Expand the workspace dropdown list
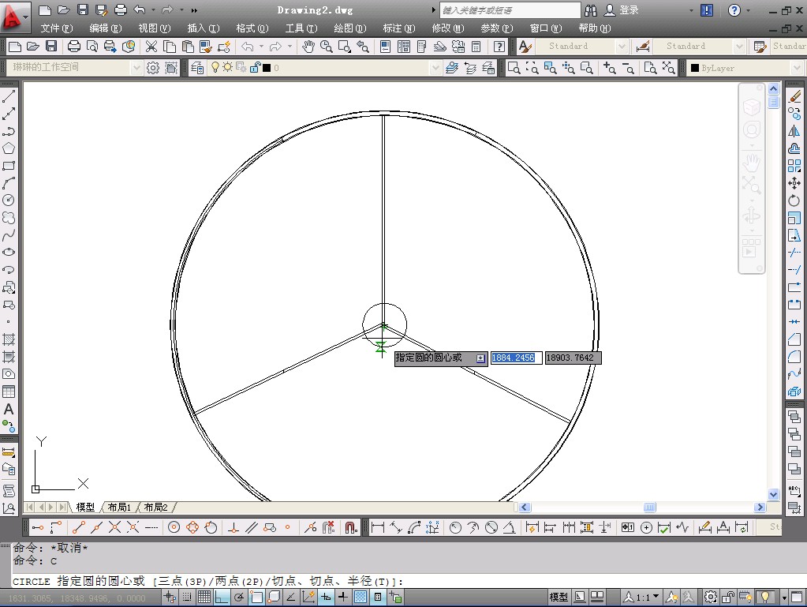 pyautogui.click(x=135, y=68)
